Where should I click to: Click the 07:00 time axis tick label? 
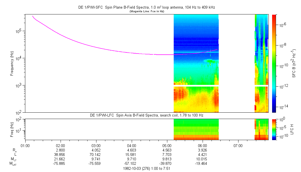tap(238, 145)
